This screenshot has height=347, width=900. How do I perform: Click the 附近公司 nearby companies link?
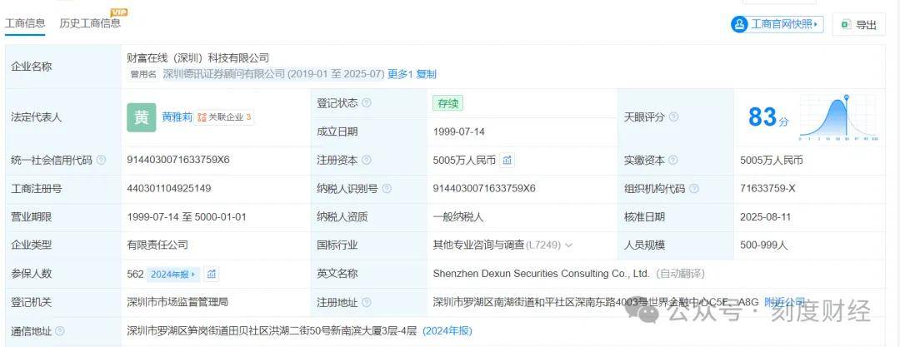(x=784, y=302)
